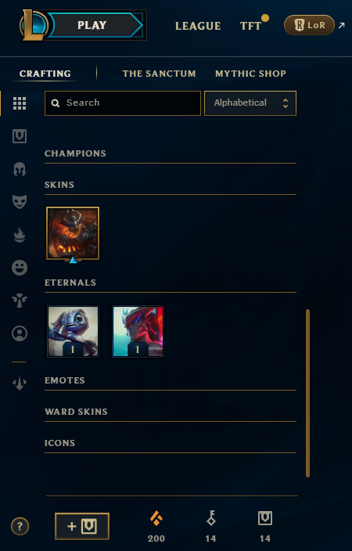
Task: Open the LoR launcher link
Action: point(309,25)
